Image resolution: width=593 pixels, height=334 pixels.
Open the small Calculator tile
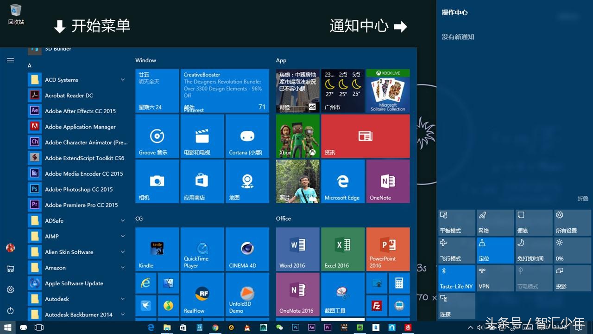click(x=399, y=283)
